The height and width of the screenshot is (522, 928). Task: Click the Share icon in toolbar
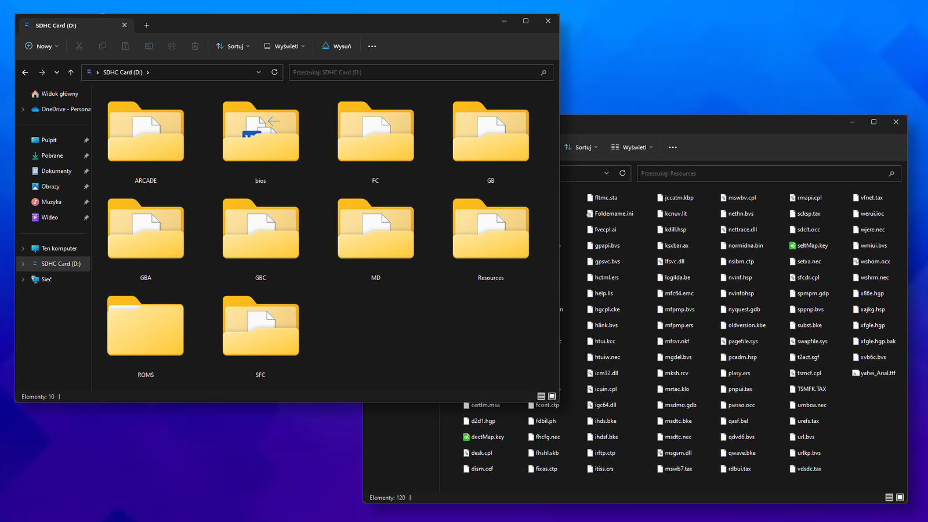tap(172, 46)
